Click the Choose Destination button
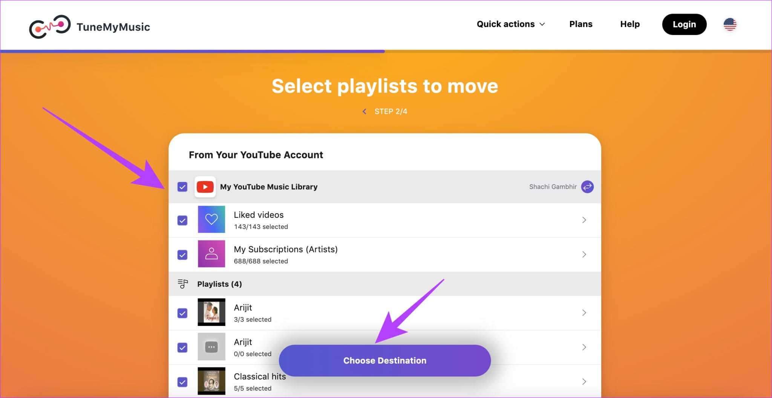This screenshot has height=398, width=772. click(385, 360)
